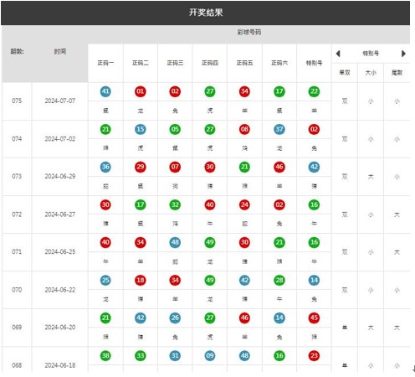Click red ball 18 in period 070
This screenshot has width=415, height=377.
[141, 280]
